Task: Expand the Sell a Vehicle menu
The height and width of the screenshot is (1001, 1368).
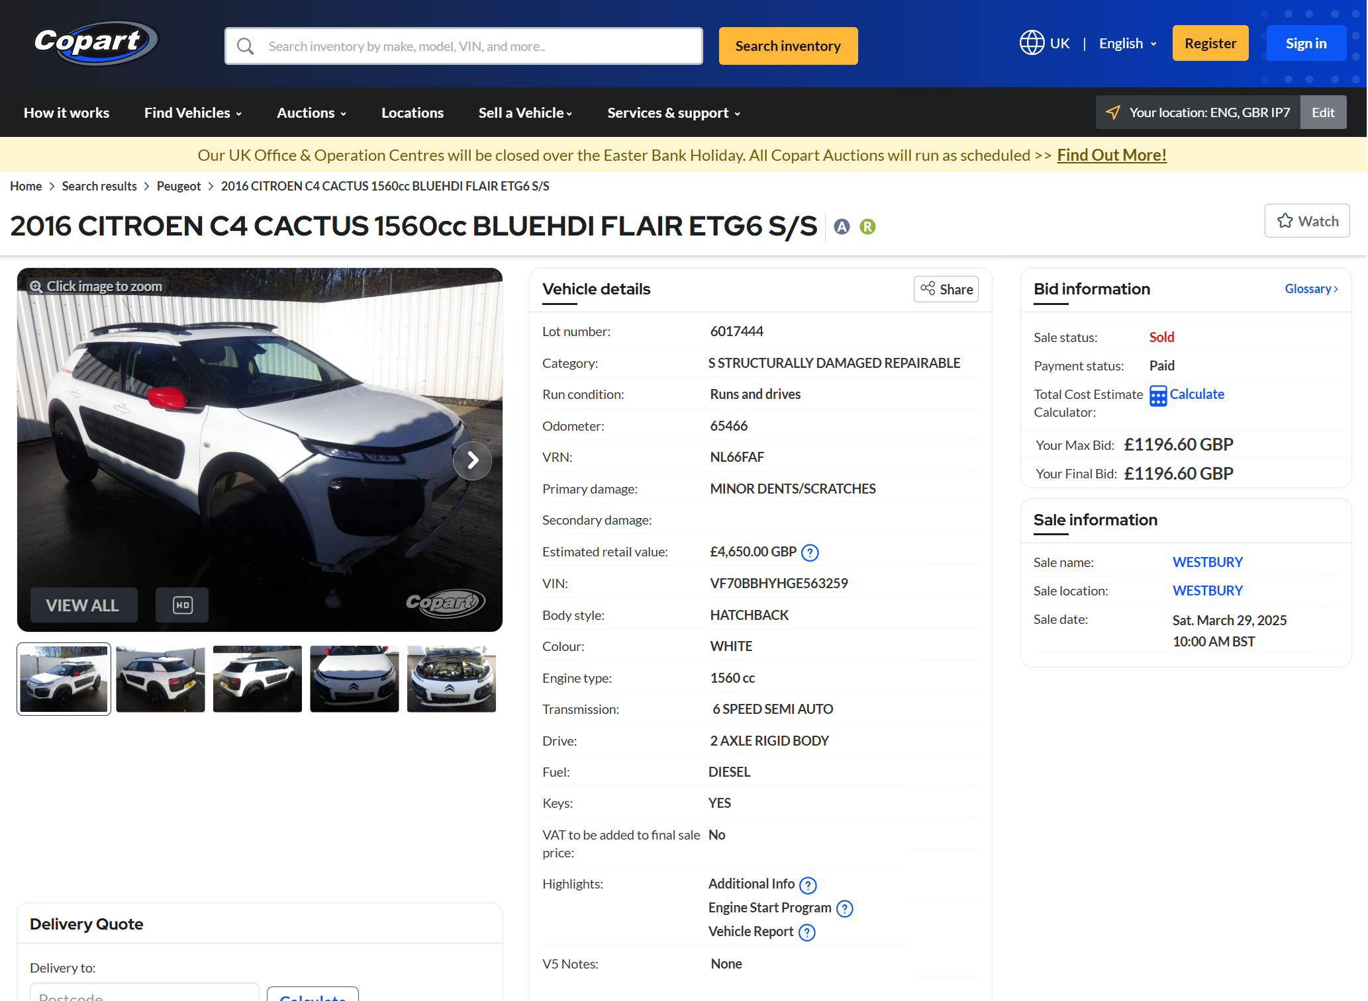Action: (x=525, y=113)
